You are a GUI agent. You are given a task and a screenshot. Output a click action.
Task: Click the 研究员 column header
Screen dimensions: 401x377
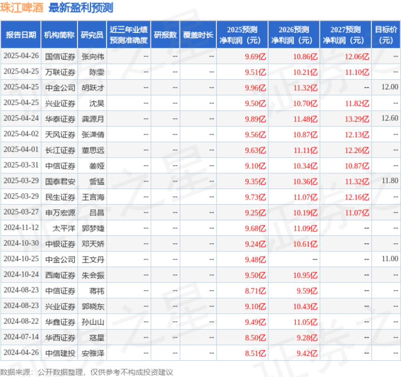(x=92, y=35)
